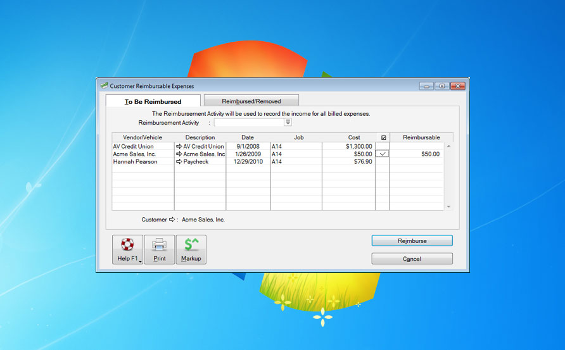Click the Reimbursement Activity input field
This screenshot has width=565, height=350.
pos(249,122)
